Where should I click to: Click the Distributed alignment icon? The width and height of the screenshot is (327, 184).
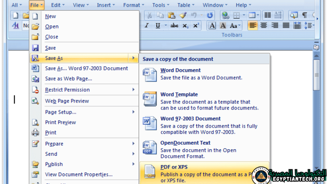(x=297, y=26)
